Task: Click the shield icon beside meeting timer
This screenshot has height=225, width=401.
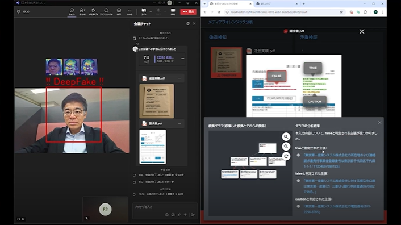Action: pos(18,12)
